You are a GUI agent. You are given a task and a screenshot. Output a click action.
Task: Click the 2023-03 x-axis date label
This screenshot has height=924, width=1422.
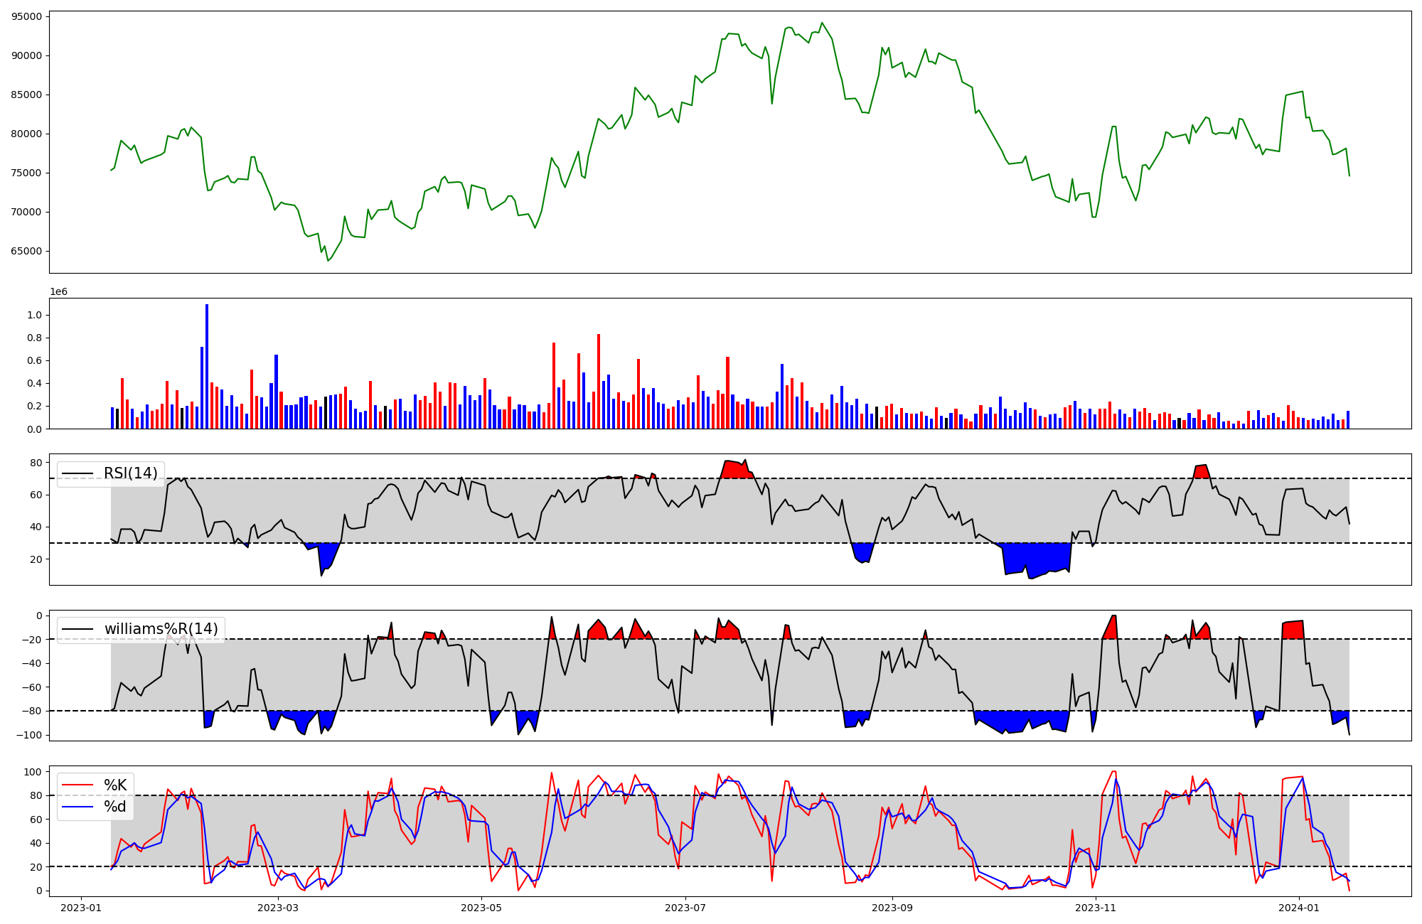[x=278, y=908]
